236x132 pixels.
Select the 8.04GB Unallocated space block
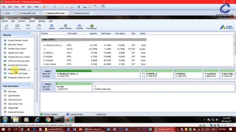tap(164, 87)
